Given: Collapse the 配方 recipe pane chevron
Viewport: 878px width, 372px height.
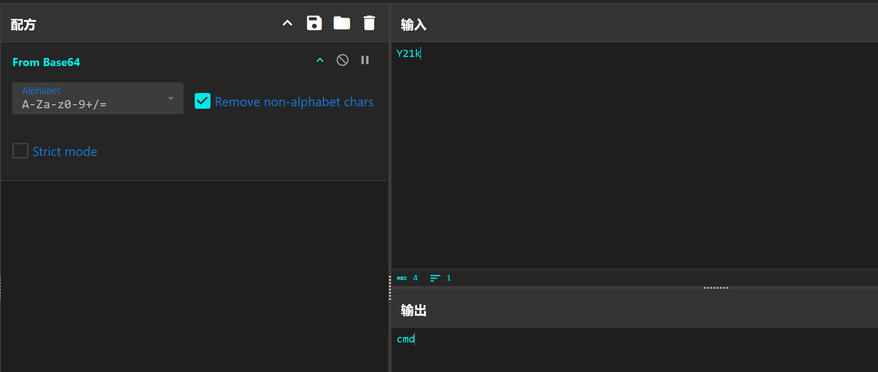Looking at the screenshot, I should click(287, 23).
